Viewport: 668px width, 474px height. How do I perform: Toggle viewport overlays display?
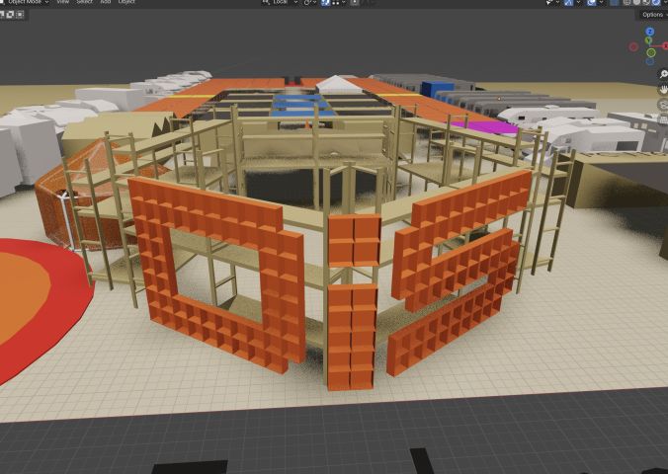[590, 3]
